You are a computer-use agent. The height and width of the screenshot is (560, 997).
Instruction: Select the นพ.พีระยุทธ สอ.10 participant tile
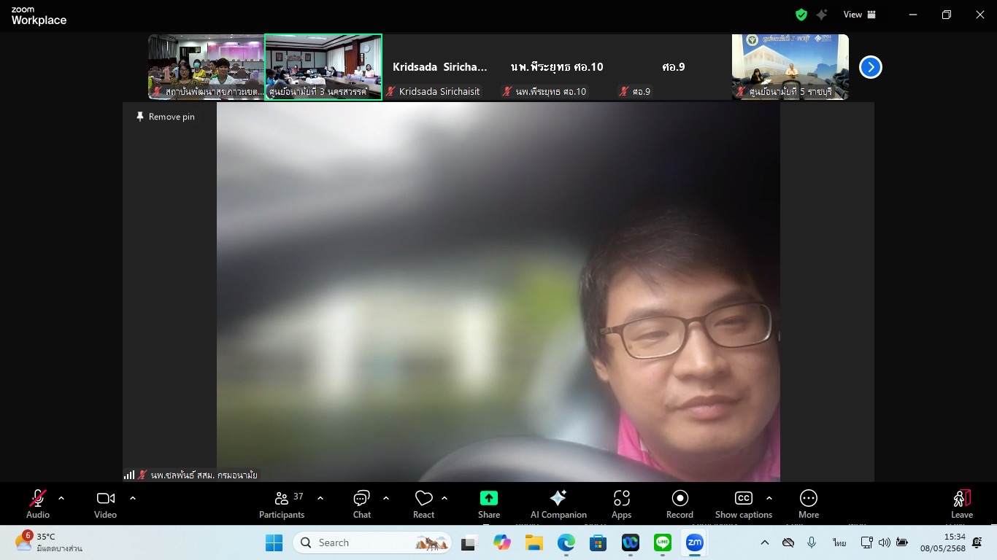(x=557, y=67)
